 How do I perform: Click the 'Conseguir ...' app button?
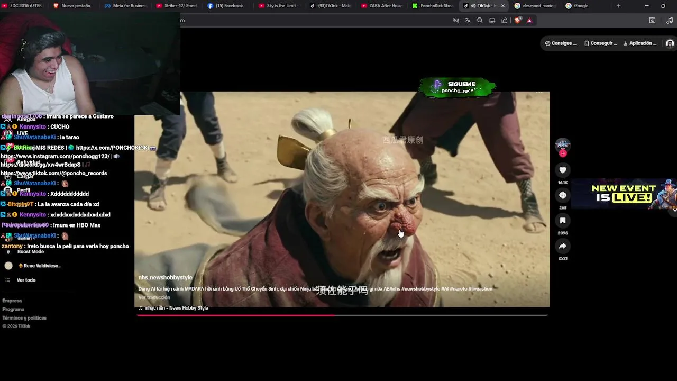pos(601,43)
